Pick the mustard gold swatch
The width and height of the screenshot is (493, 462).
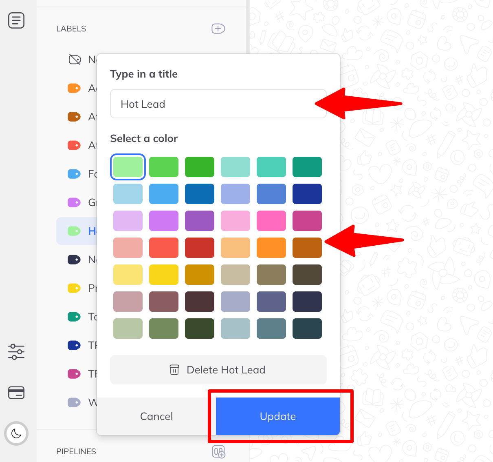[200, 275]
